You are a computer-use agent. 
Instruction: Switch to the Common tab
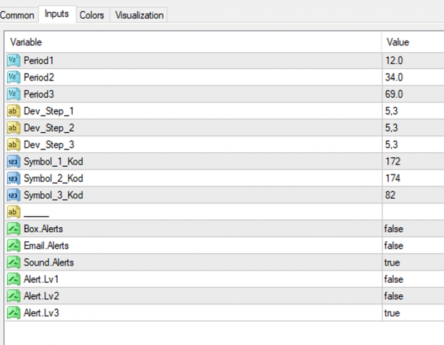pyautogui.click(x=17, y=15)
